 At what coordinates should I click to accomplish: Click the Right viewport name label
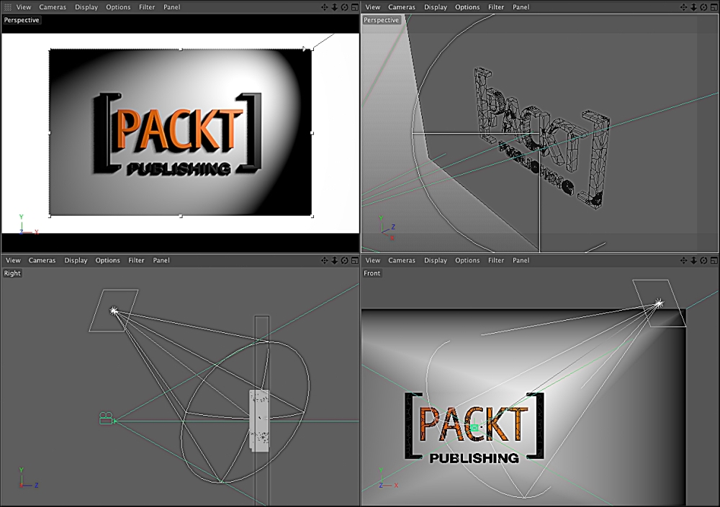[12, 273]
